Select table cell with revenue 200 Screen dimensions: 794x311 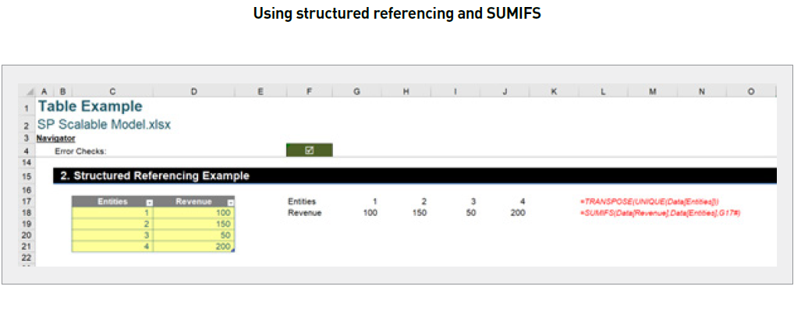194,246
